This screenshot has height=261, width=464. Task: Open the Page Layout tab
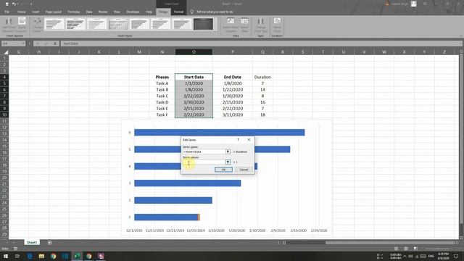pos(53,12)
